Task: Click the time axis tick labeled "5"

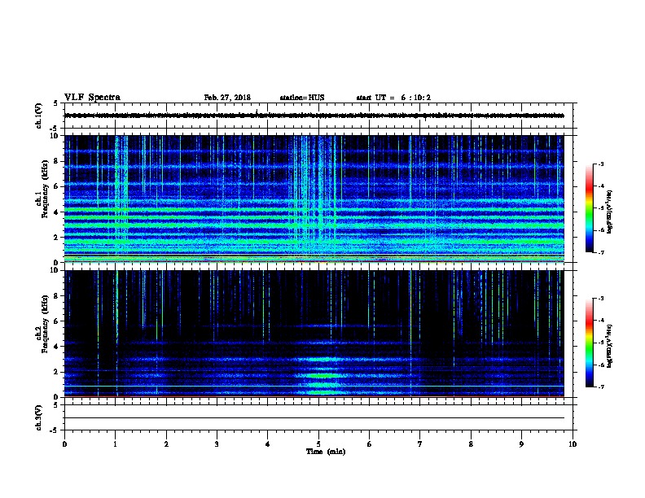Action: (x=318, y=443)
